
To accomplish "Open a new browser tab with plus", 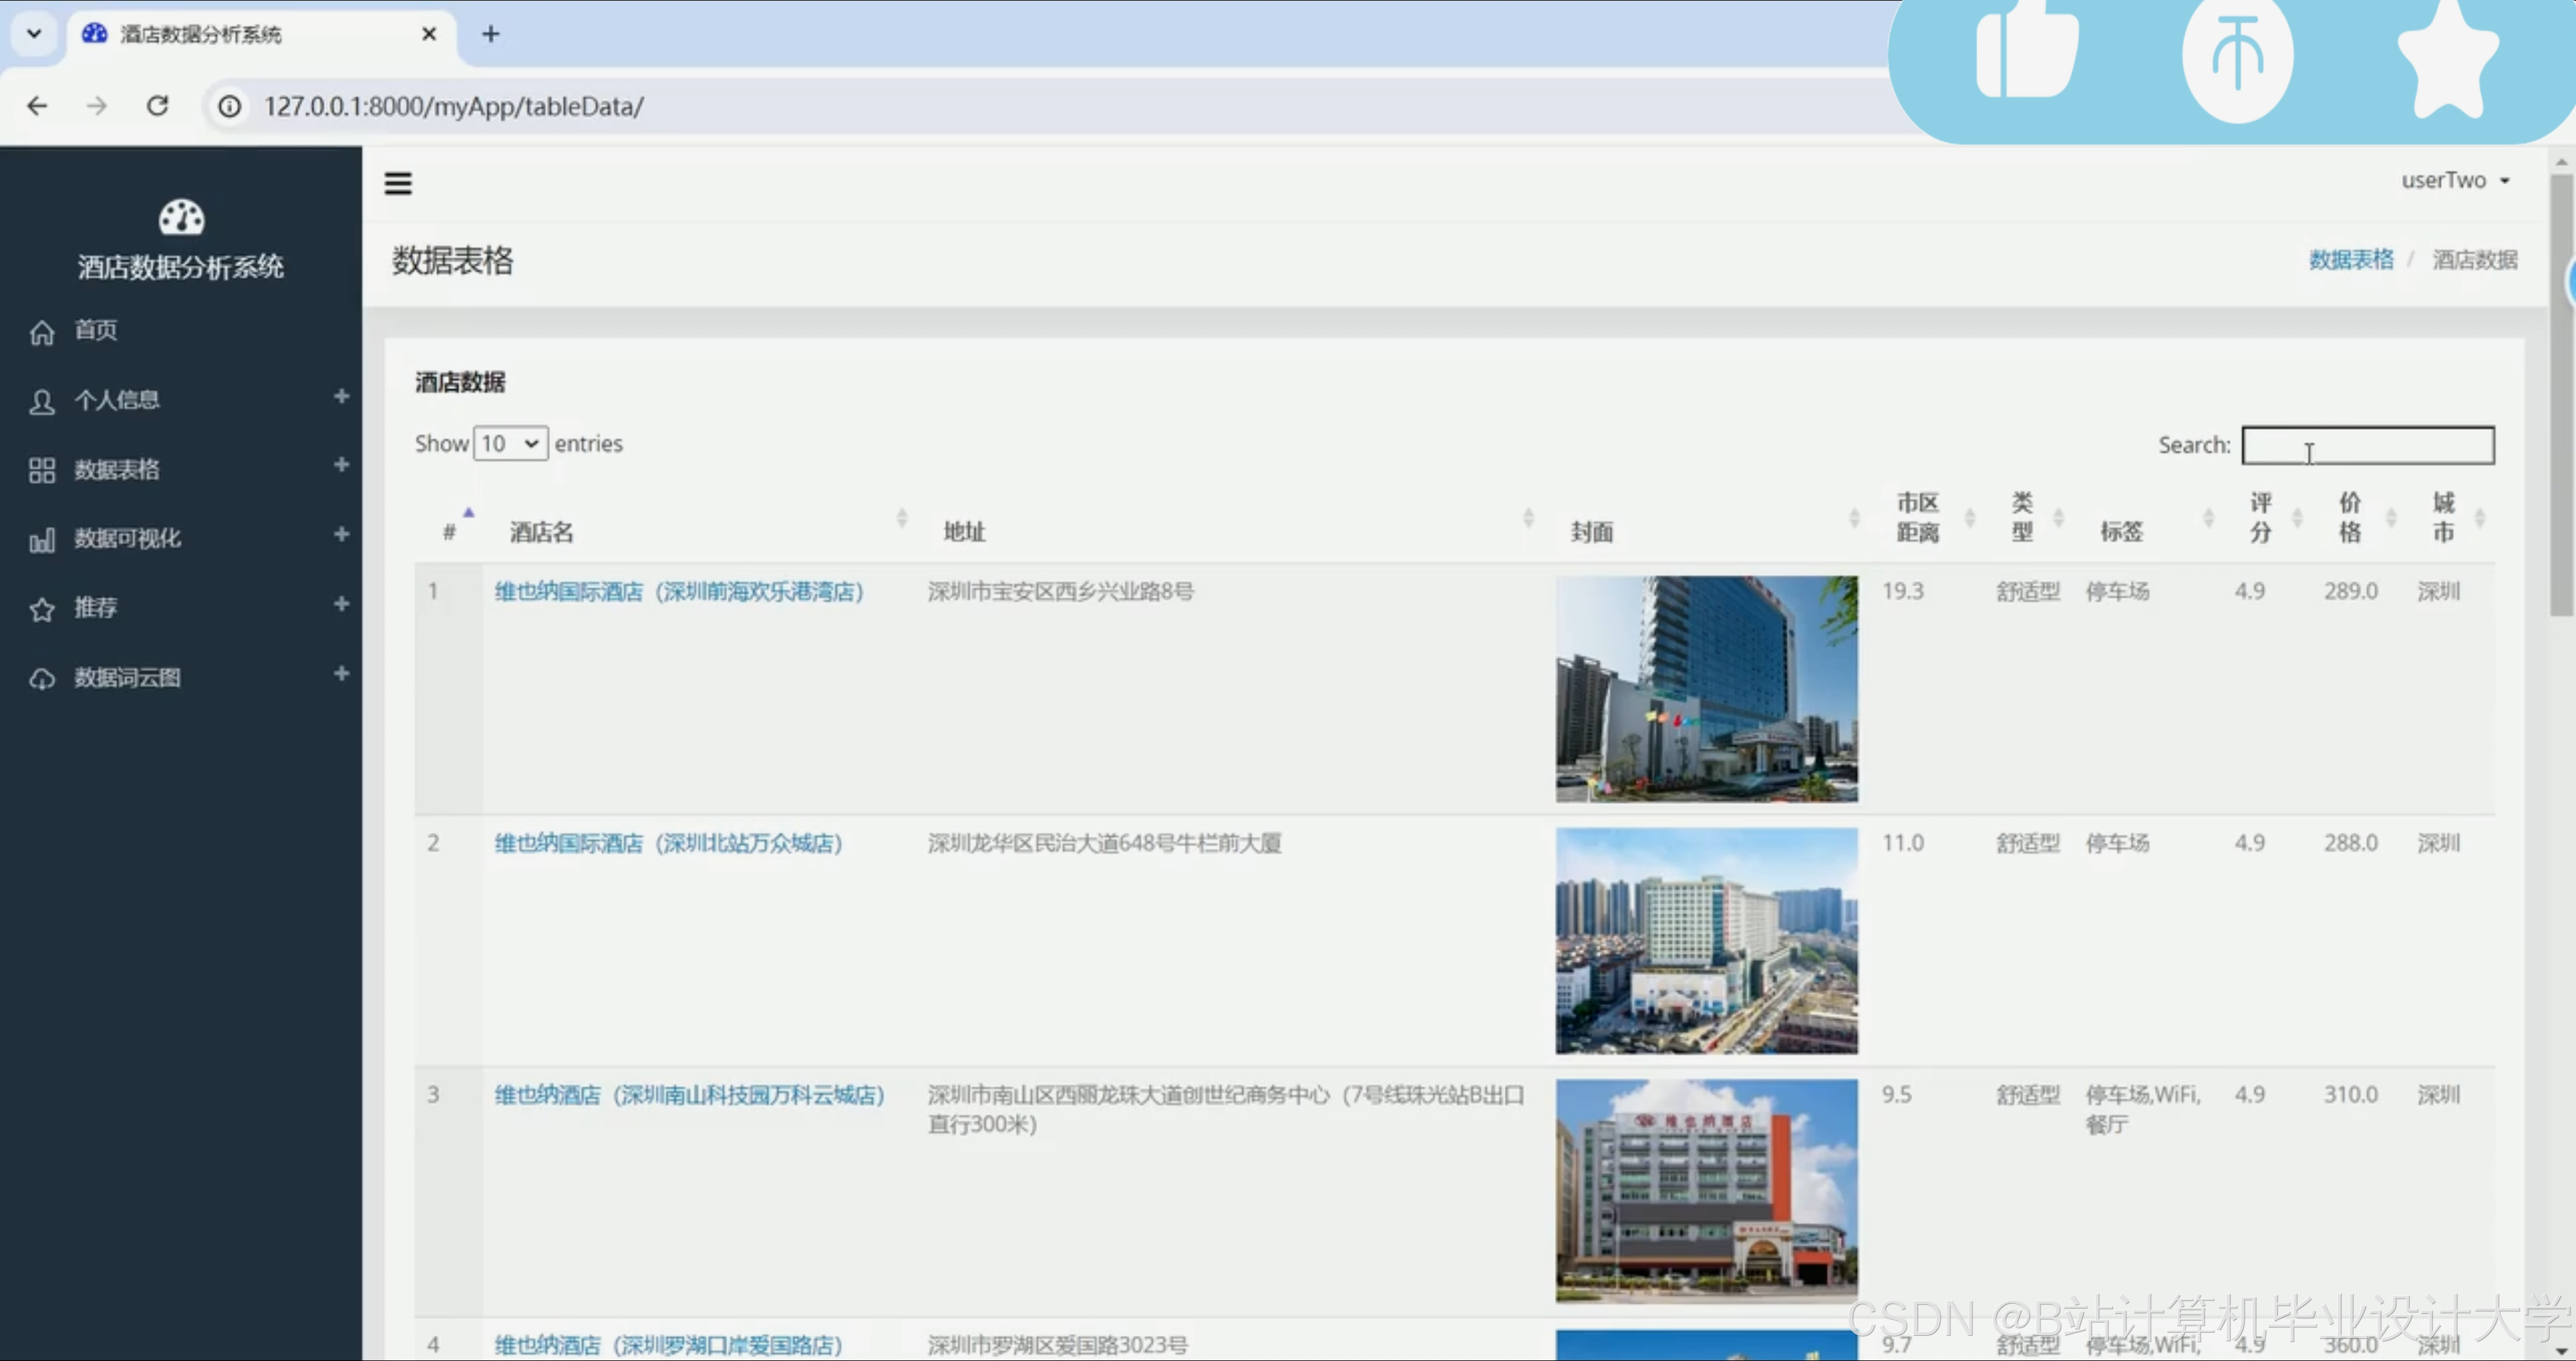I will [x=490, y=34].
